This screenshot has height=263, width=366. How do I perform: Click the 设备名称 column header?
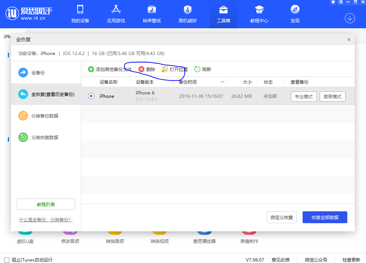[109, 82]
